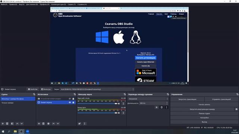Select the video capture device source row
The width and height of the screenshot is (239, 134).
click(56, 99)
